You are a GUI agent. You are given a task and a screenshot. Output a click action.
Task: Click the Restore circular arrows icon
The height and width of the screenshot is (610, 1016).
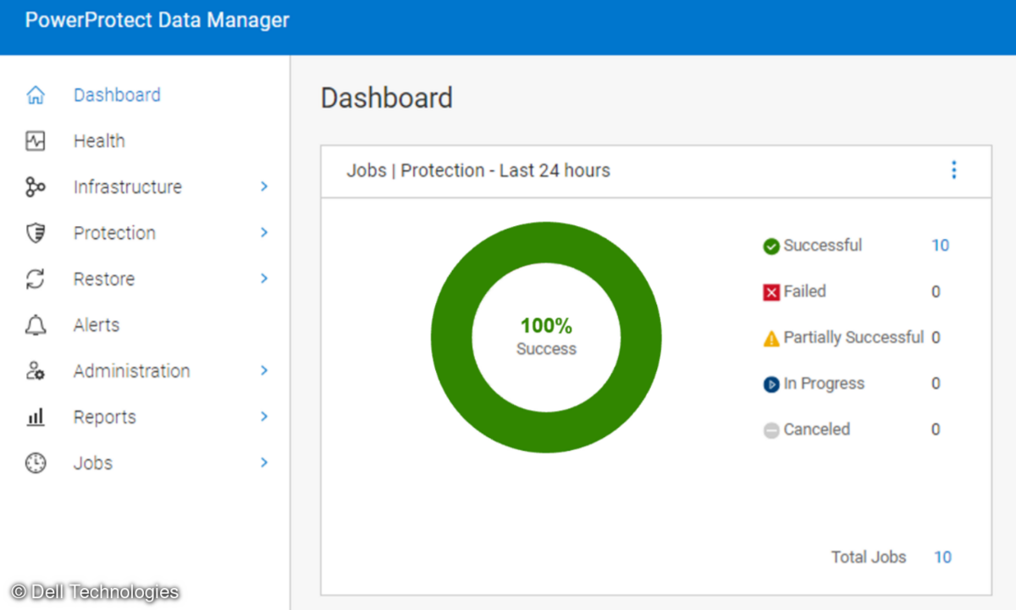coord(36,279)
